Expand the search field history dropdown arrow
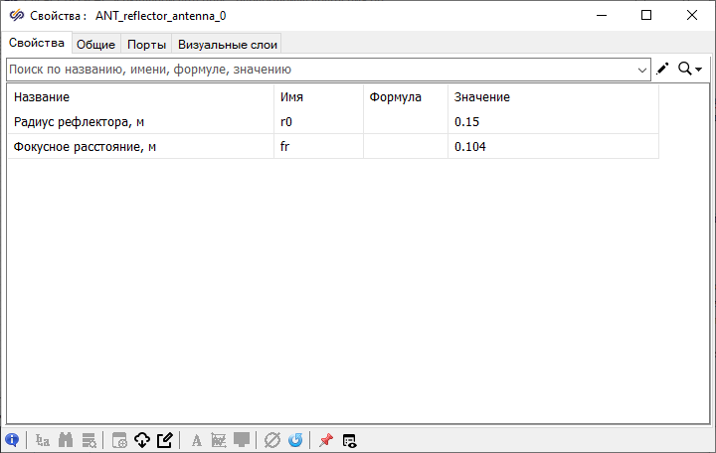The width and height of the screenshot is (716, 453). (x=642, y=70)
